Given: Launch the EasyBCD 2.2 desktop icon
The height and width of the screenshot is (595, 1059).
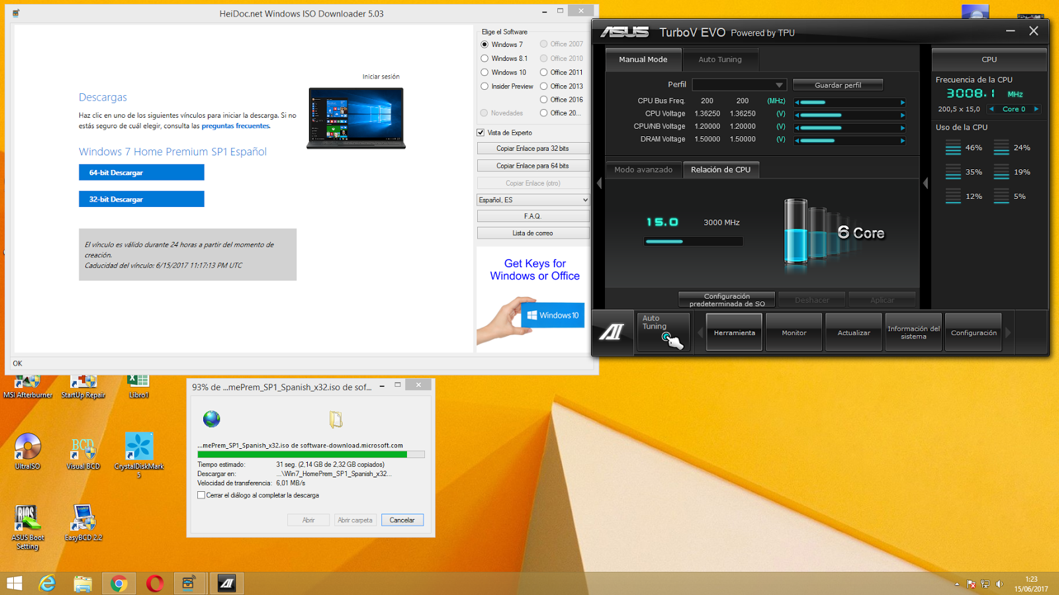Looking at the screenshot, I should point(83,523).
